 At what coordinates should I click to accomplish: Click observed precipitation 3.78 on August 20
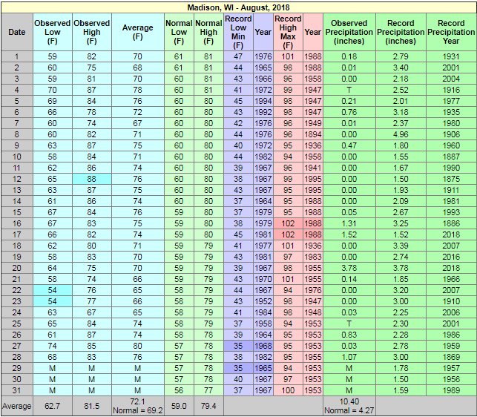pos(349,268)
